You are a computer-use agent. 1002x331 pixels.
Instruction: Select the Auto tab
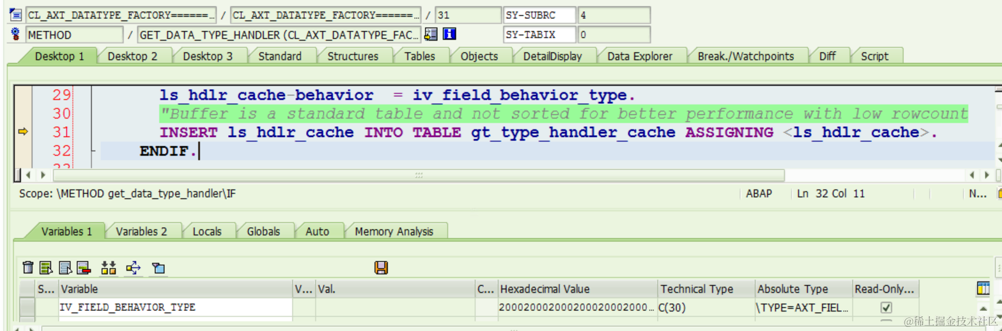[x=317, y=231]
